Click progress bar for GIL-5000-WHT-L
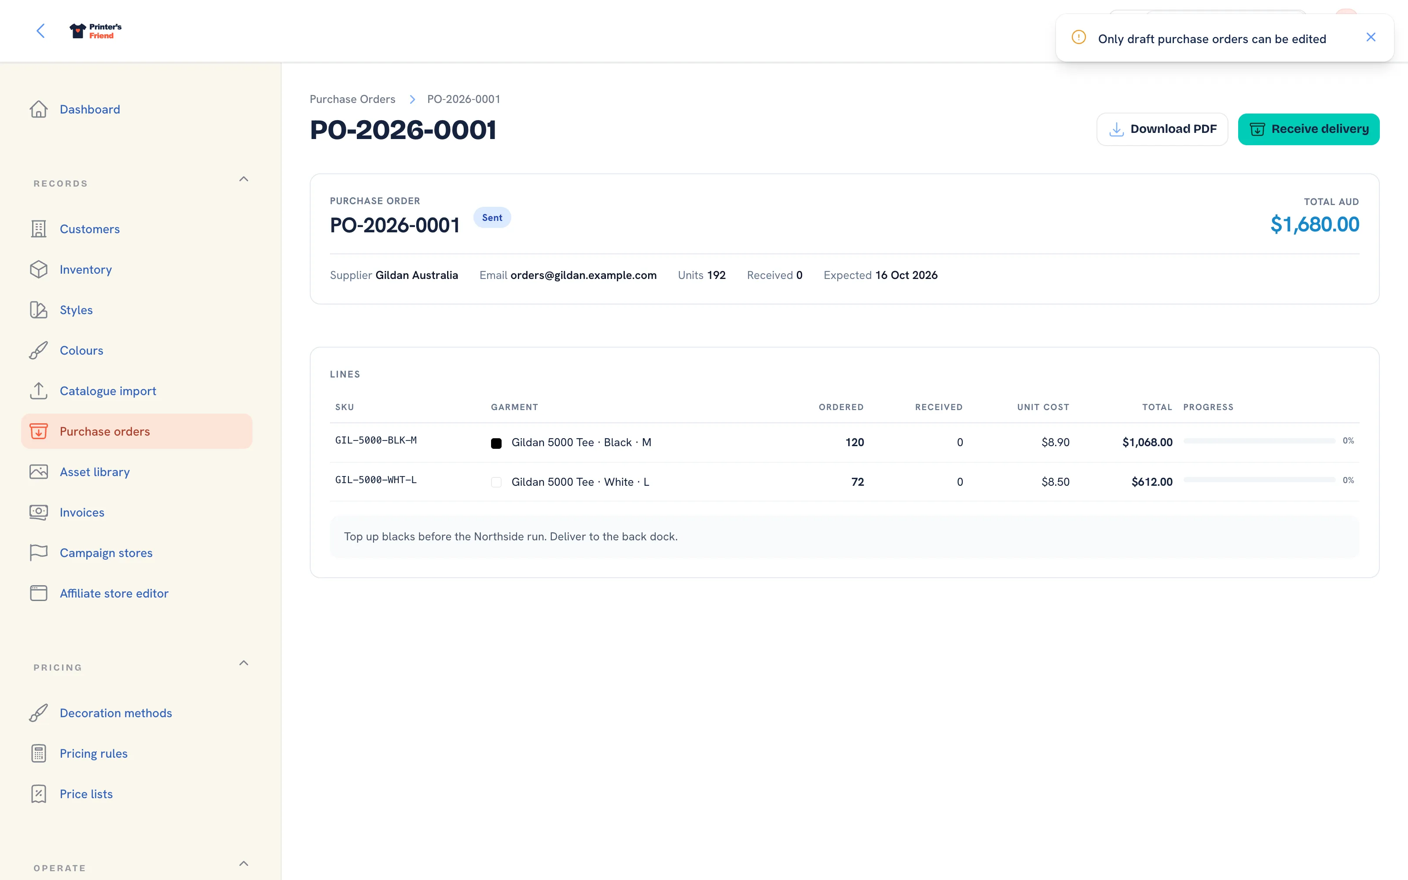The height and width of the screenshot is (880, 1408). [x=1259, y=480]
